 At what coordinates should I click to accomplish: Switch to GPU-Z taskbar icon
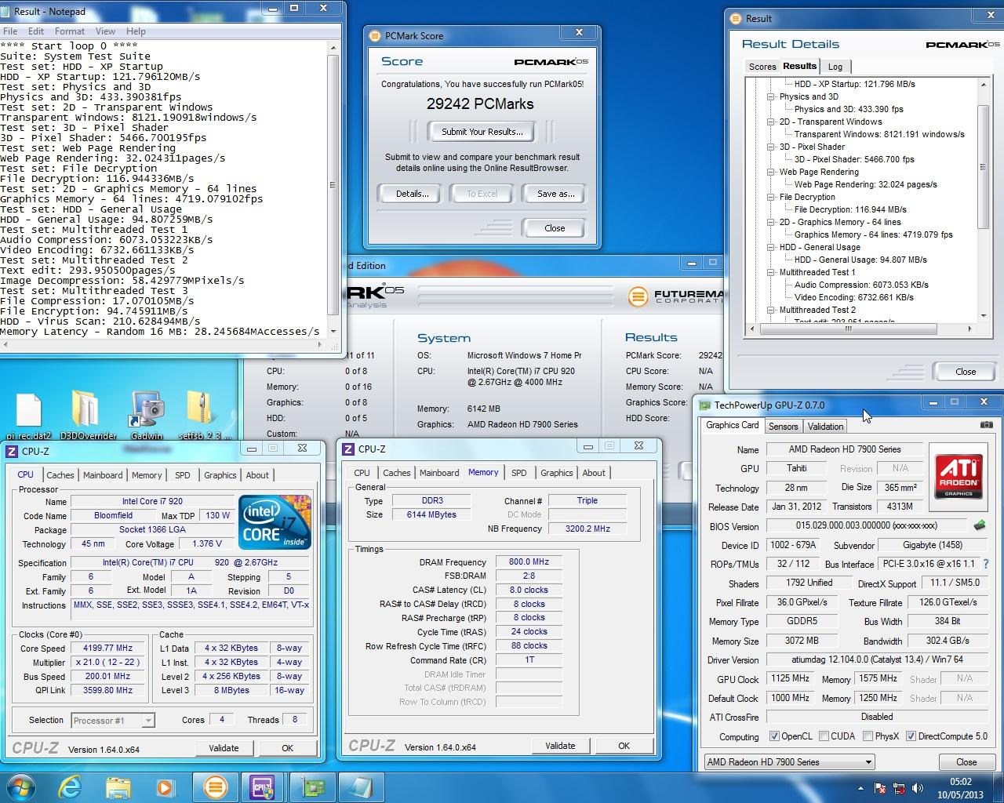(315, 787)
